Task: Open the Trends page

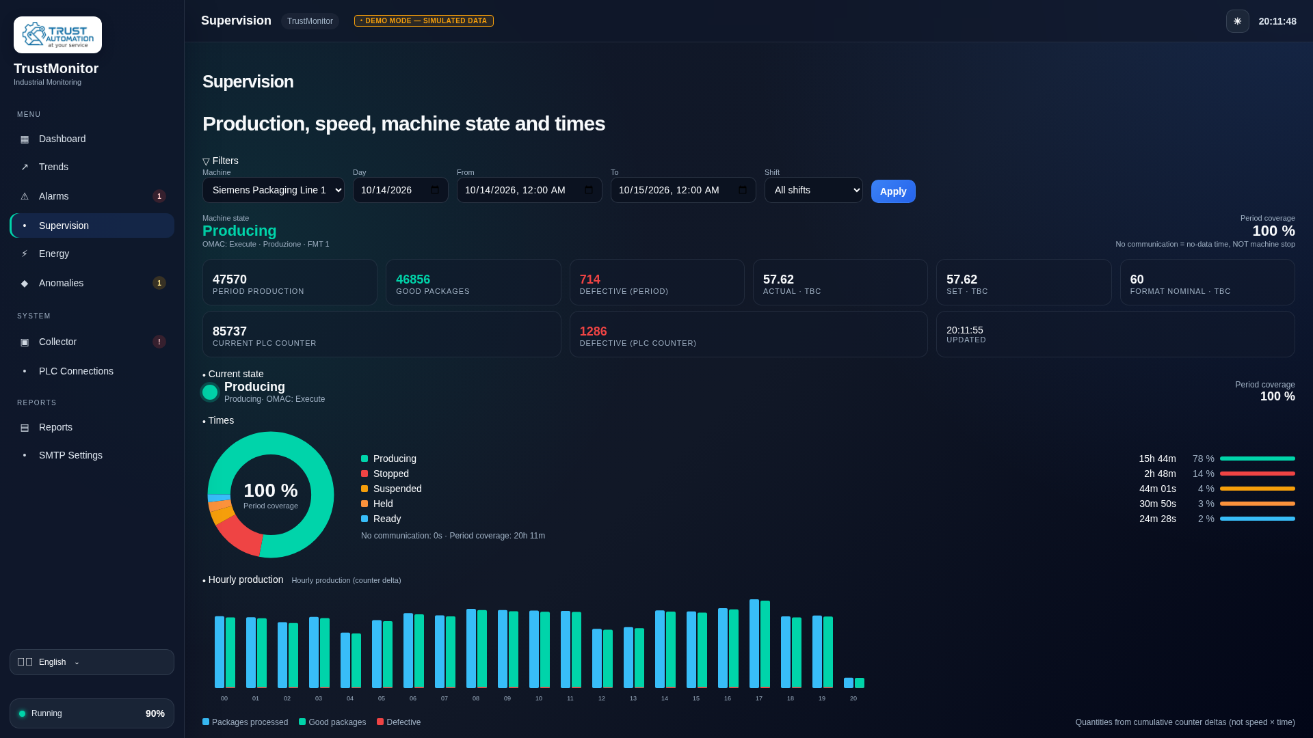Action: click(92, 167)
